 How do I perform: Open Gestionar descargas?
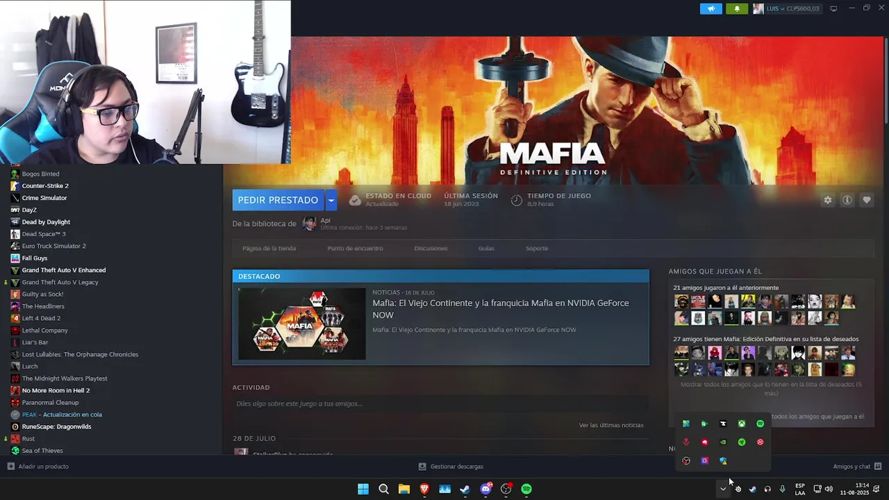[x=450, y=467]
